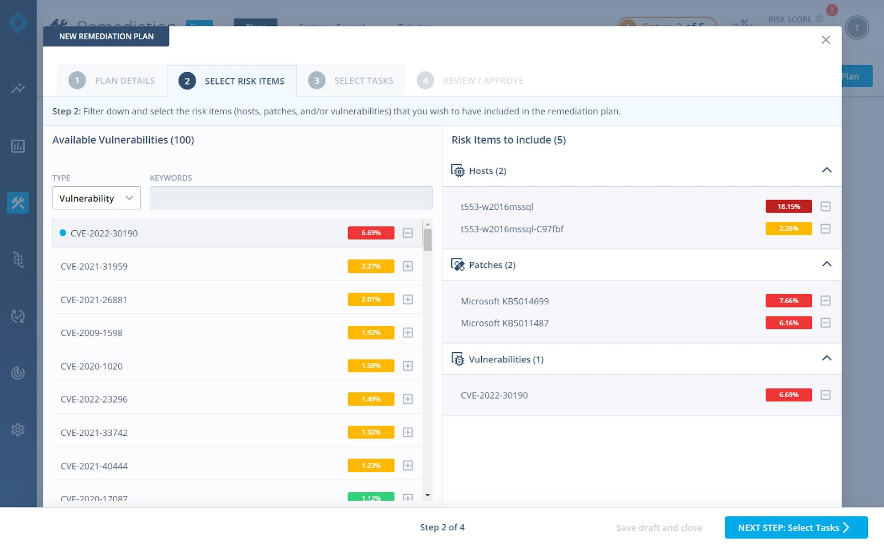The width and height of the screenshot is (884, 544).
Task: Click the sync cycle icon in sidebar
Action: pos(18,316)
